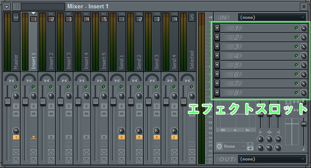Enable send routing button on Insert 4

click(86, 137)
